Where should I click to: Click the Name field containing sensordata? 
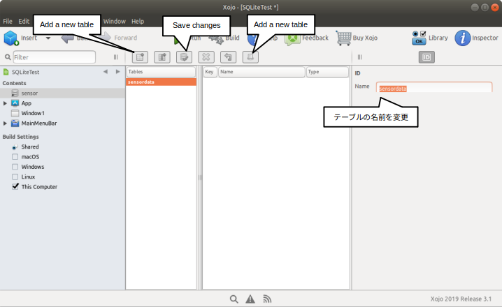coord(434,87)
